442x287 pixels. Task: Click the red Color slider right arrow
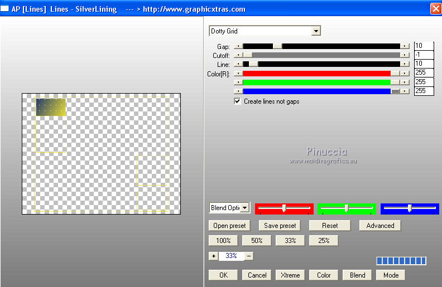405,74
